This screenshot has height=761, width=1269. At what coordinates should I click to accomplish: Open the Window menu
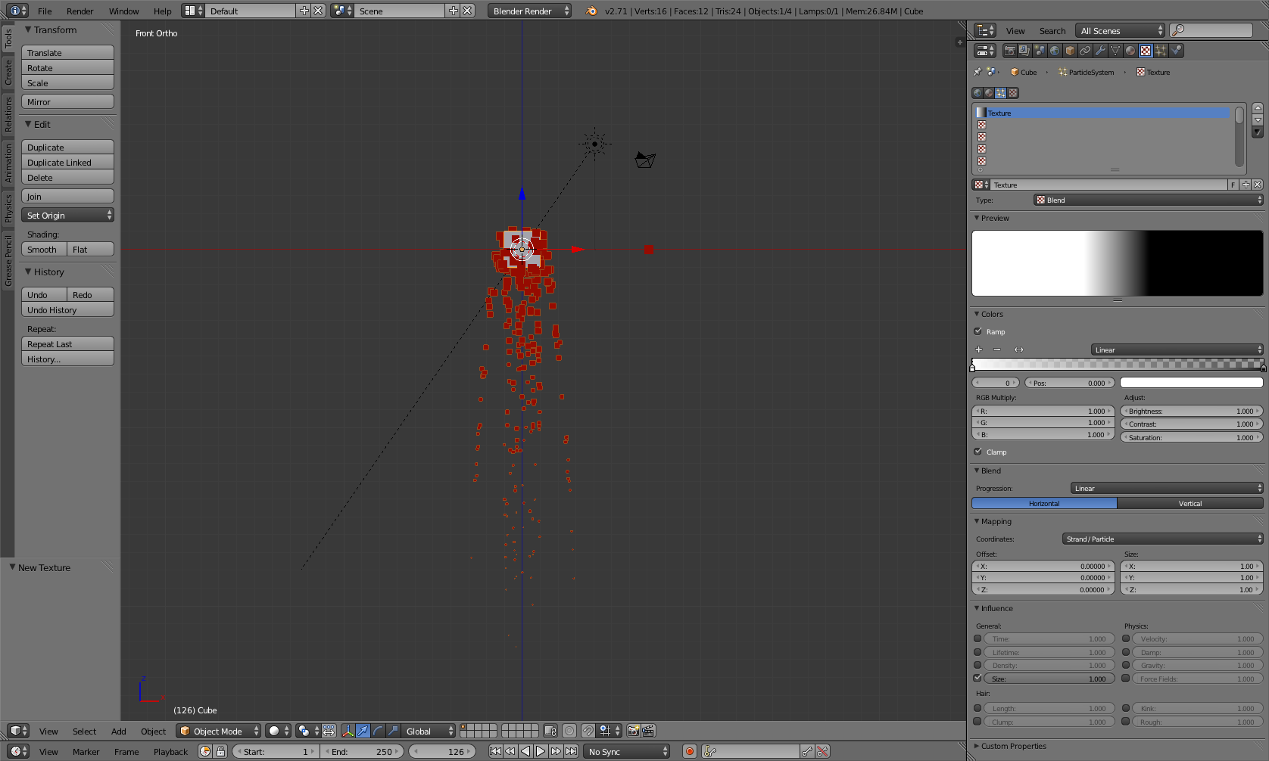click(123, 11)
